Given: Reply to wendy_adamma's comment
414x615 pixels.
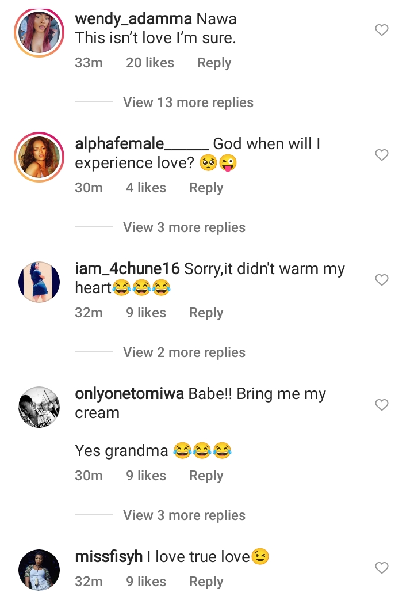Looking at the screenshot, I should pos(214,63).
